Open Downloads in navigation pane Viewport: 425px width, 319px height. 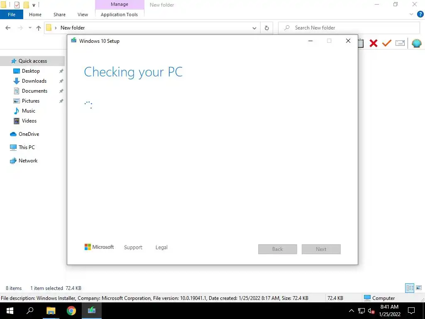34,81
